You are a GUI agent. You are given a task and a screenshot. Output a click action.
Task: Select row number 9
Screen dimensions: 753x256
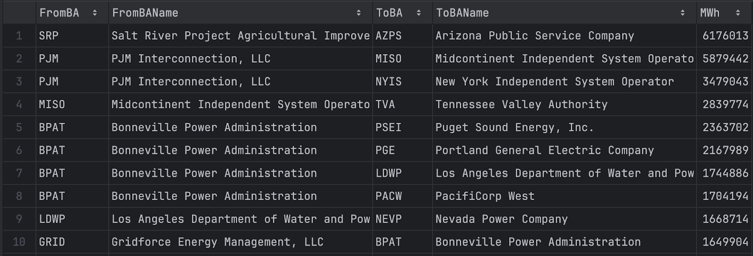pos(19,219)
